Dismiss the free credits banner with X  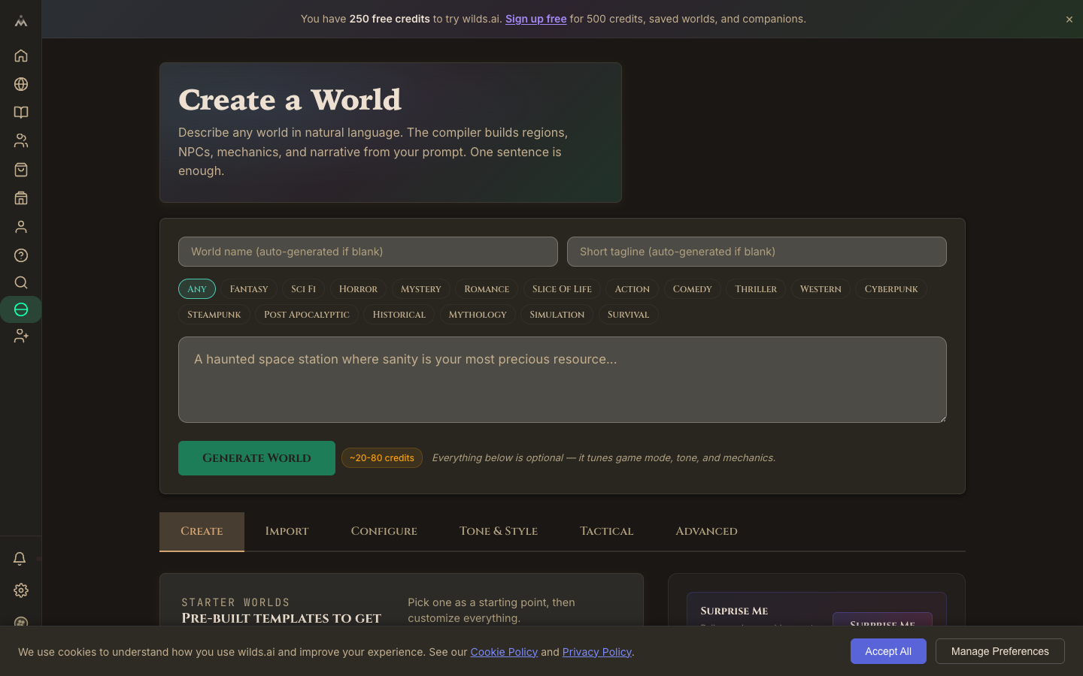tap(1069, 20)
